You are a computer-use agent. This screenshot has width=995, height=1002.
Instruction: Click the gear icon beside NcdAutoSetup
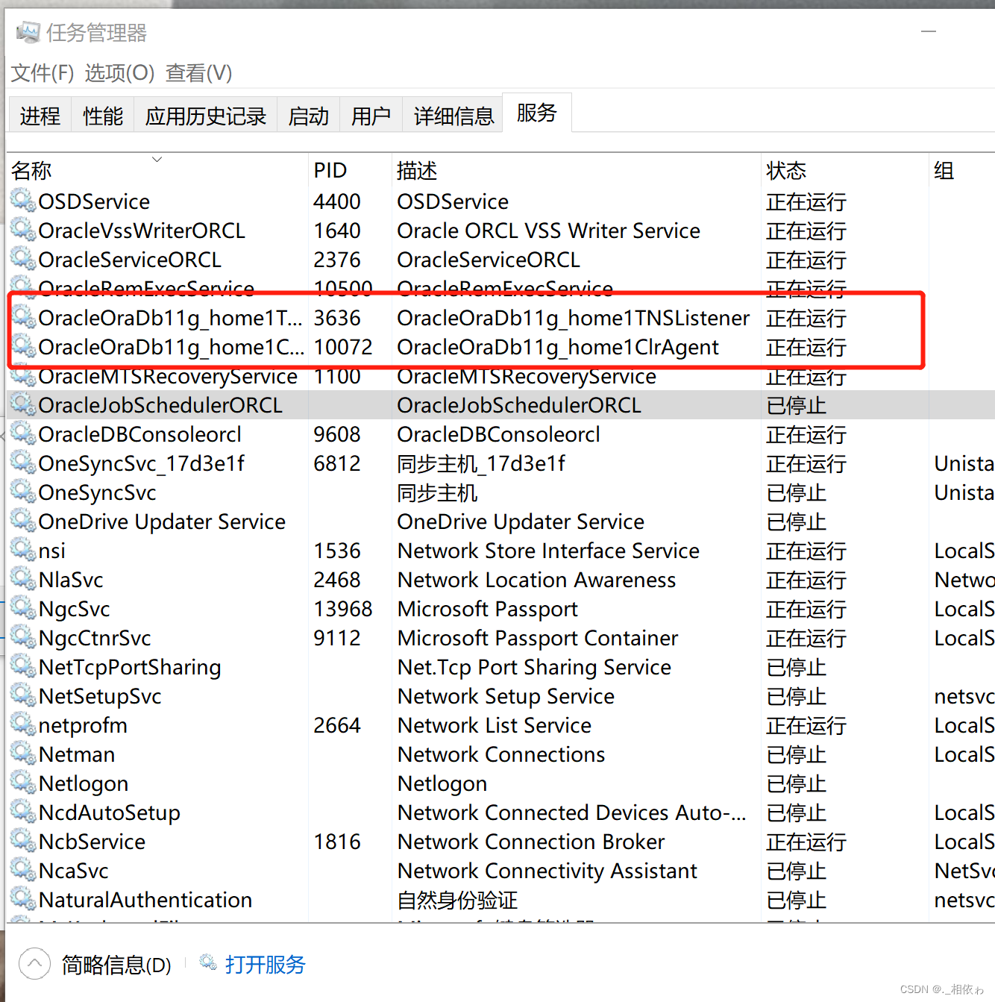tap(23, 811)
